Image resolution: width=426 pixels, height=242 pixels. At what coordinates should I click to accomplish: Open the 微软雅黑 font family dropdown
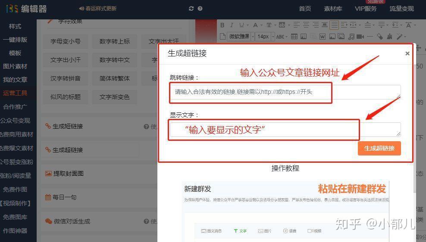[241, 36]
